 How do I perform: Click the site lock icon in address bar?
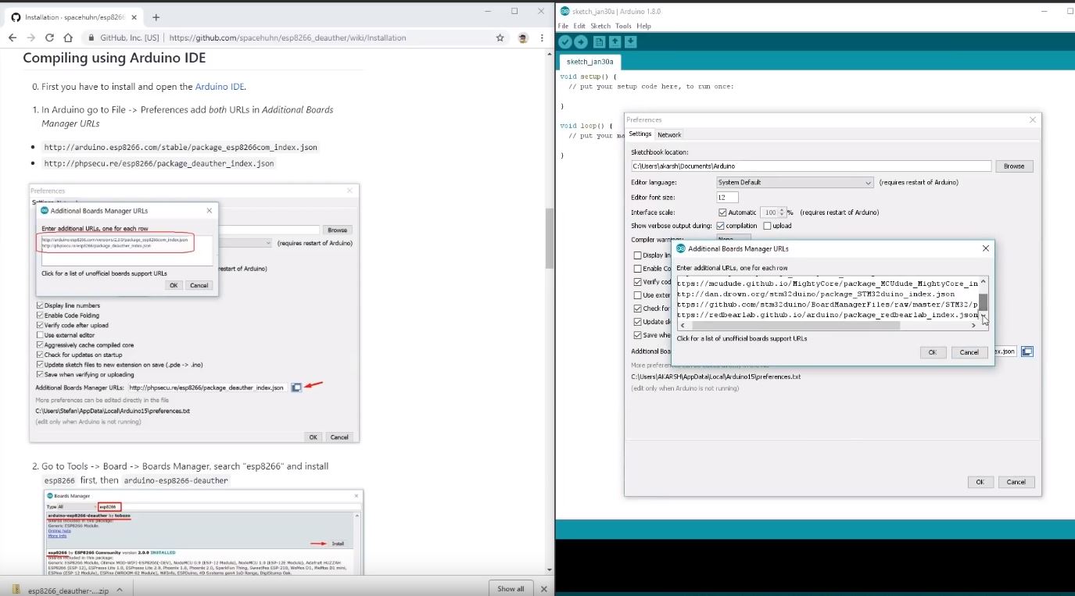click(92, 37)
